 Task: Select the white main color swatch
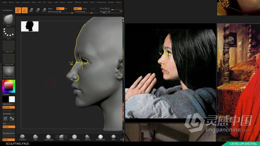(12, 99)
